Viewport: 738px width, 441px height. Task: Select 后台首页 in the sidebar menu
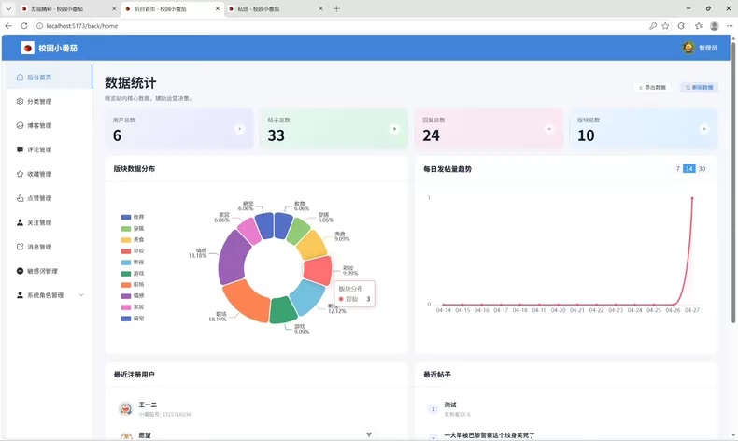coord(49,78)
